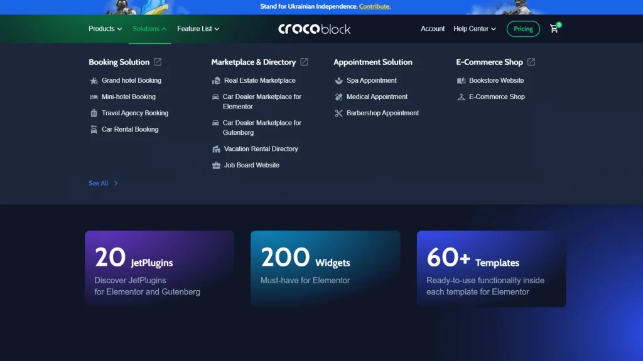Viewport: 643px width, 361px height.
Task: Click the luggage icon beside Travel Agency Booking
Action: tap(94, 113)
